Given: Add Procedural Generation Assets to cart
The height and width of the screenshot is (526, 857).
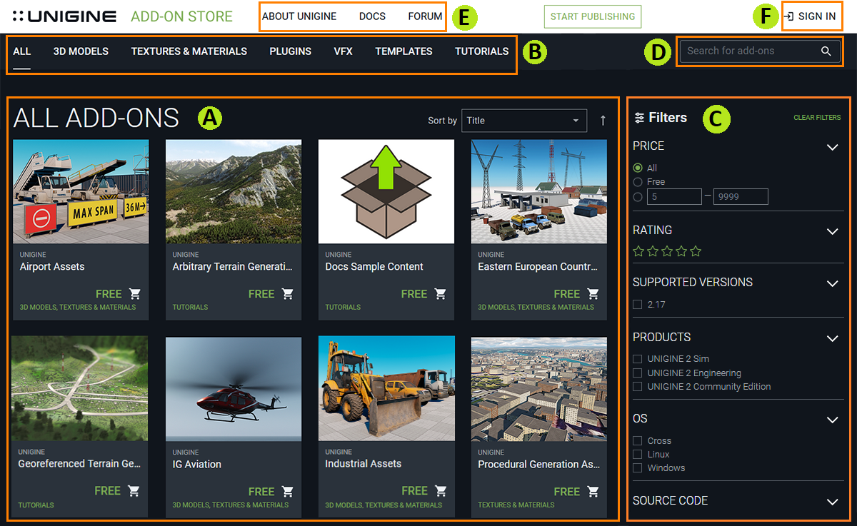Looking at the screenshot, I should [593, 491].
